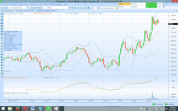Screen dimensions: 178x111
Task: Open Microsoft Word from the taskbar
Action: click(33, 109)
